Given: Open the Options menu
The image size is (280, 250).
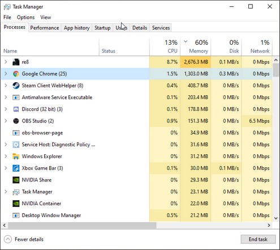Looking at the screenshot, I should tap(25, 18).
